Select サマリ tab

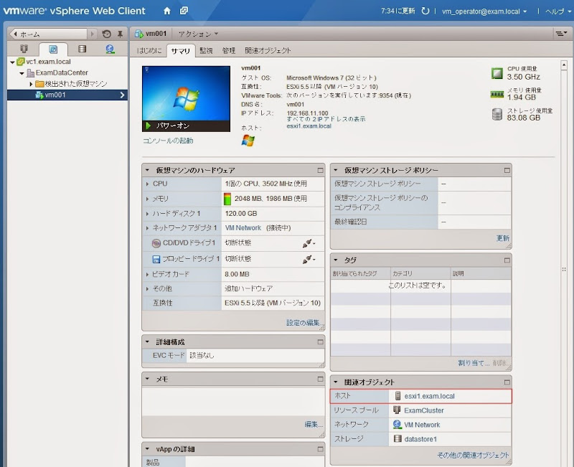(181, 51)
